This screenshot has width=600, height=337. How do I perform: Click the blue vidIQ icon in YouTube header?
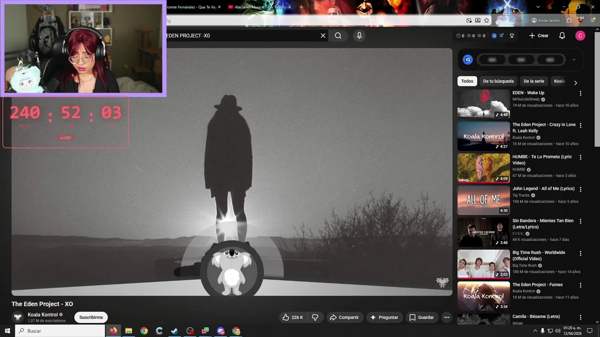494,36
